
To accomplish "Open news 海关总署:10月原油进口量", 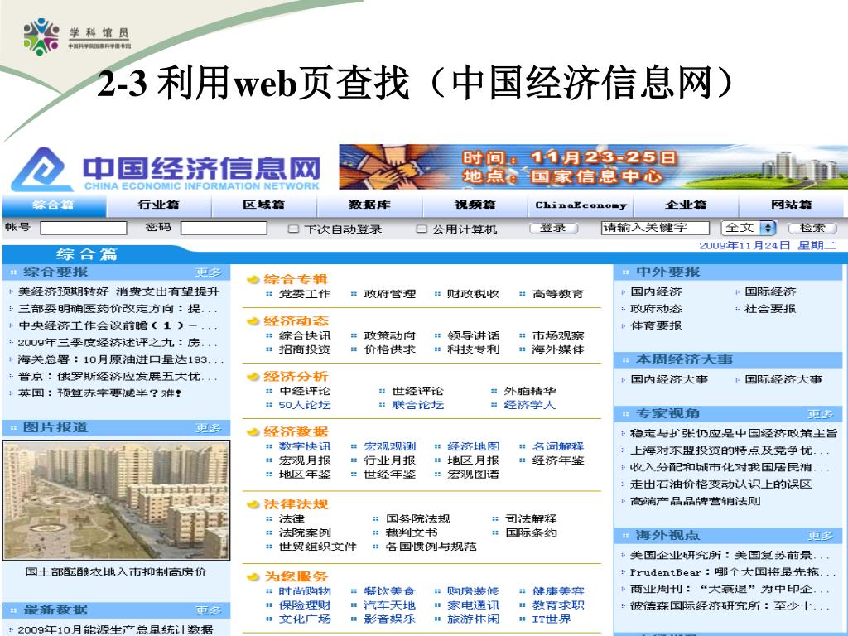I will click(121, 359).
